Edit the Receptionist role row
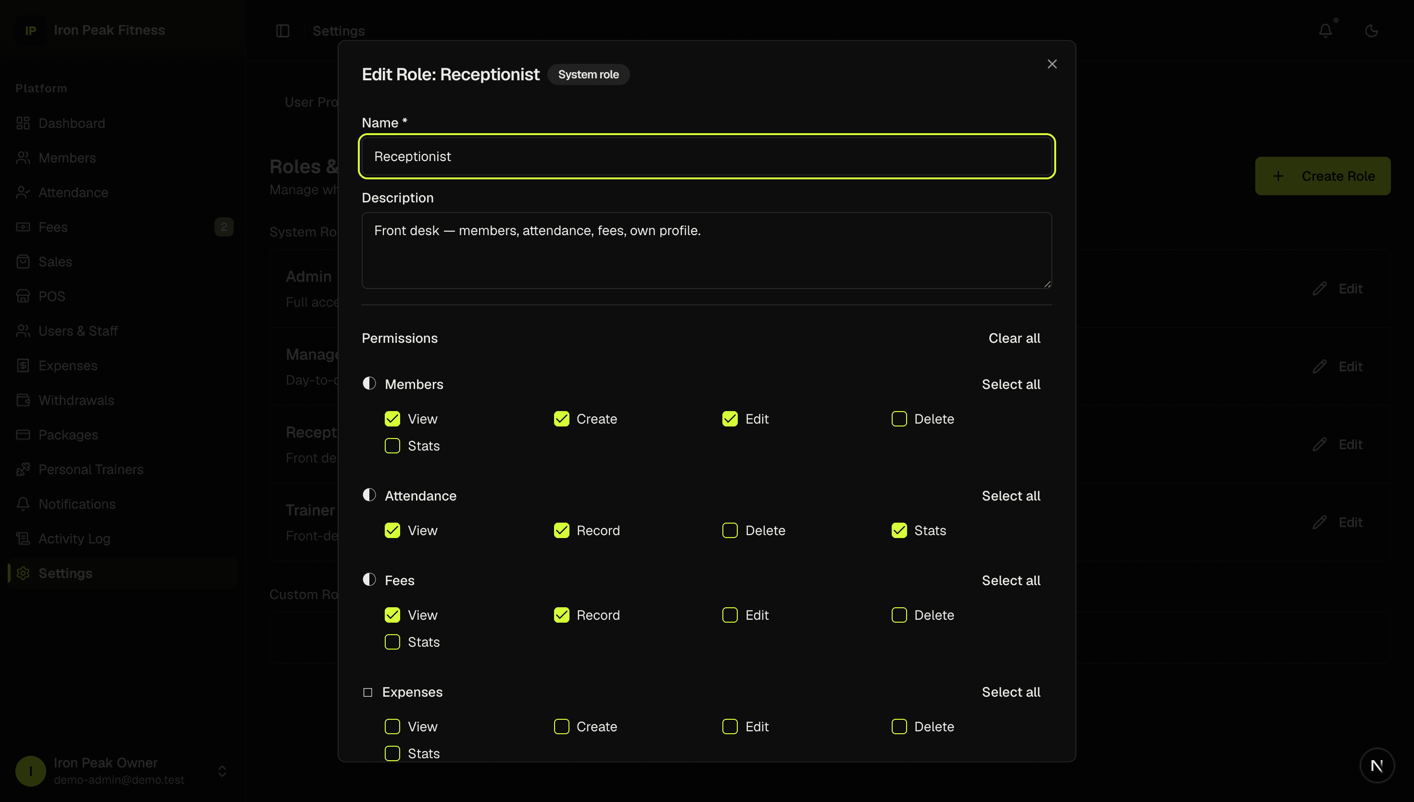Screen dimensions: 1414x802 tap(1338, 445)
